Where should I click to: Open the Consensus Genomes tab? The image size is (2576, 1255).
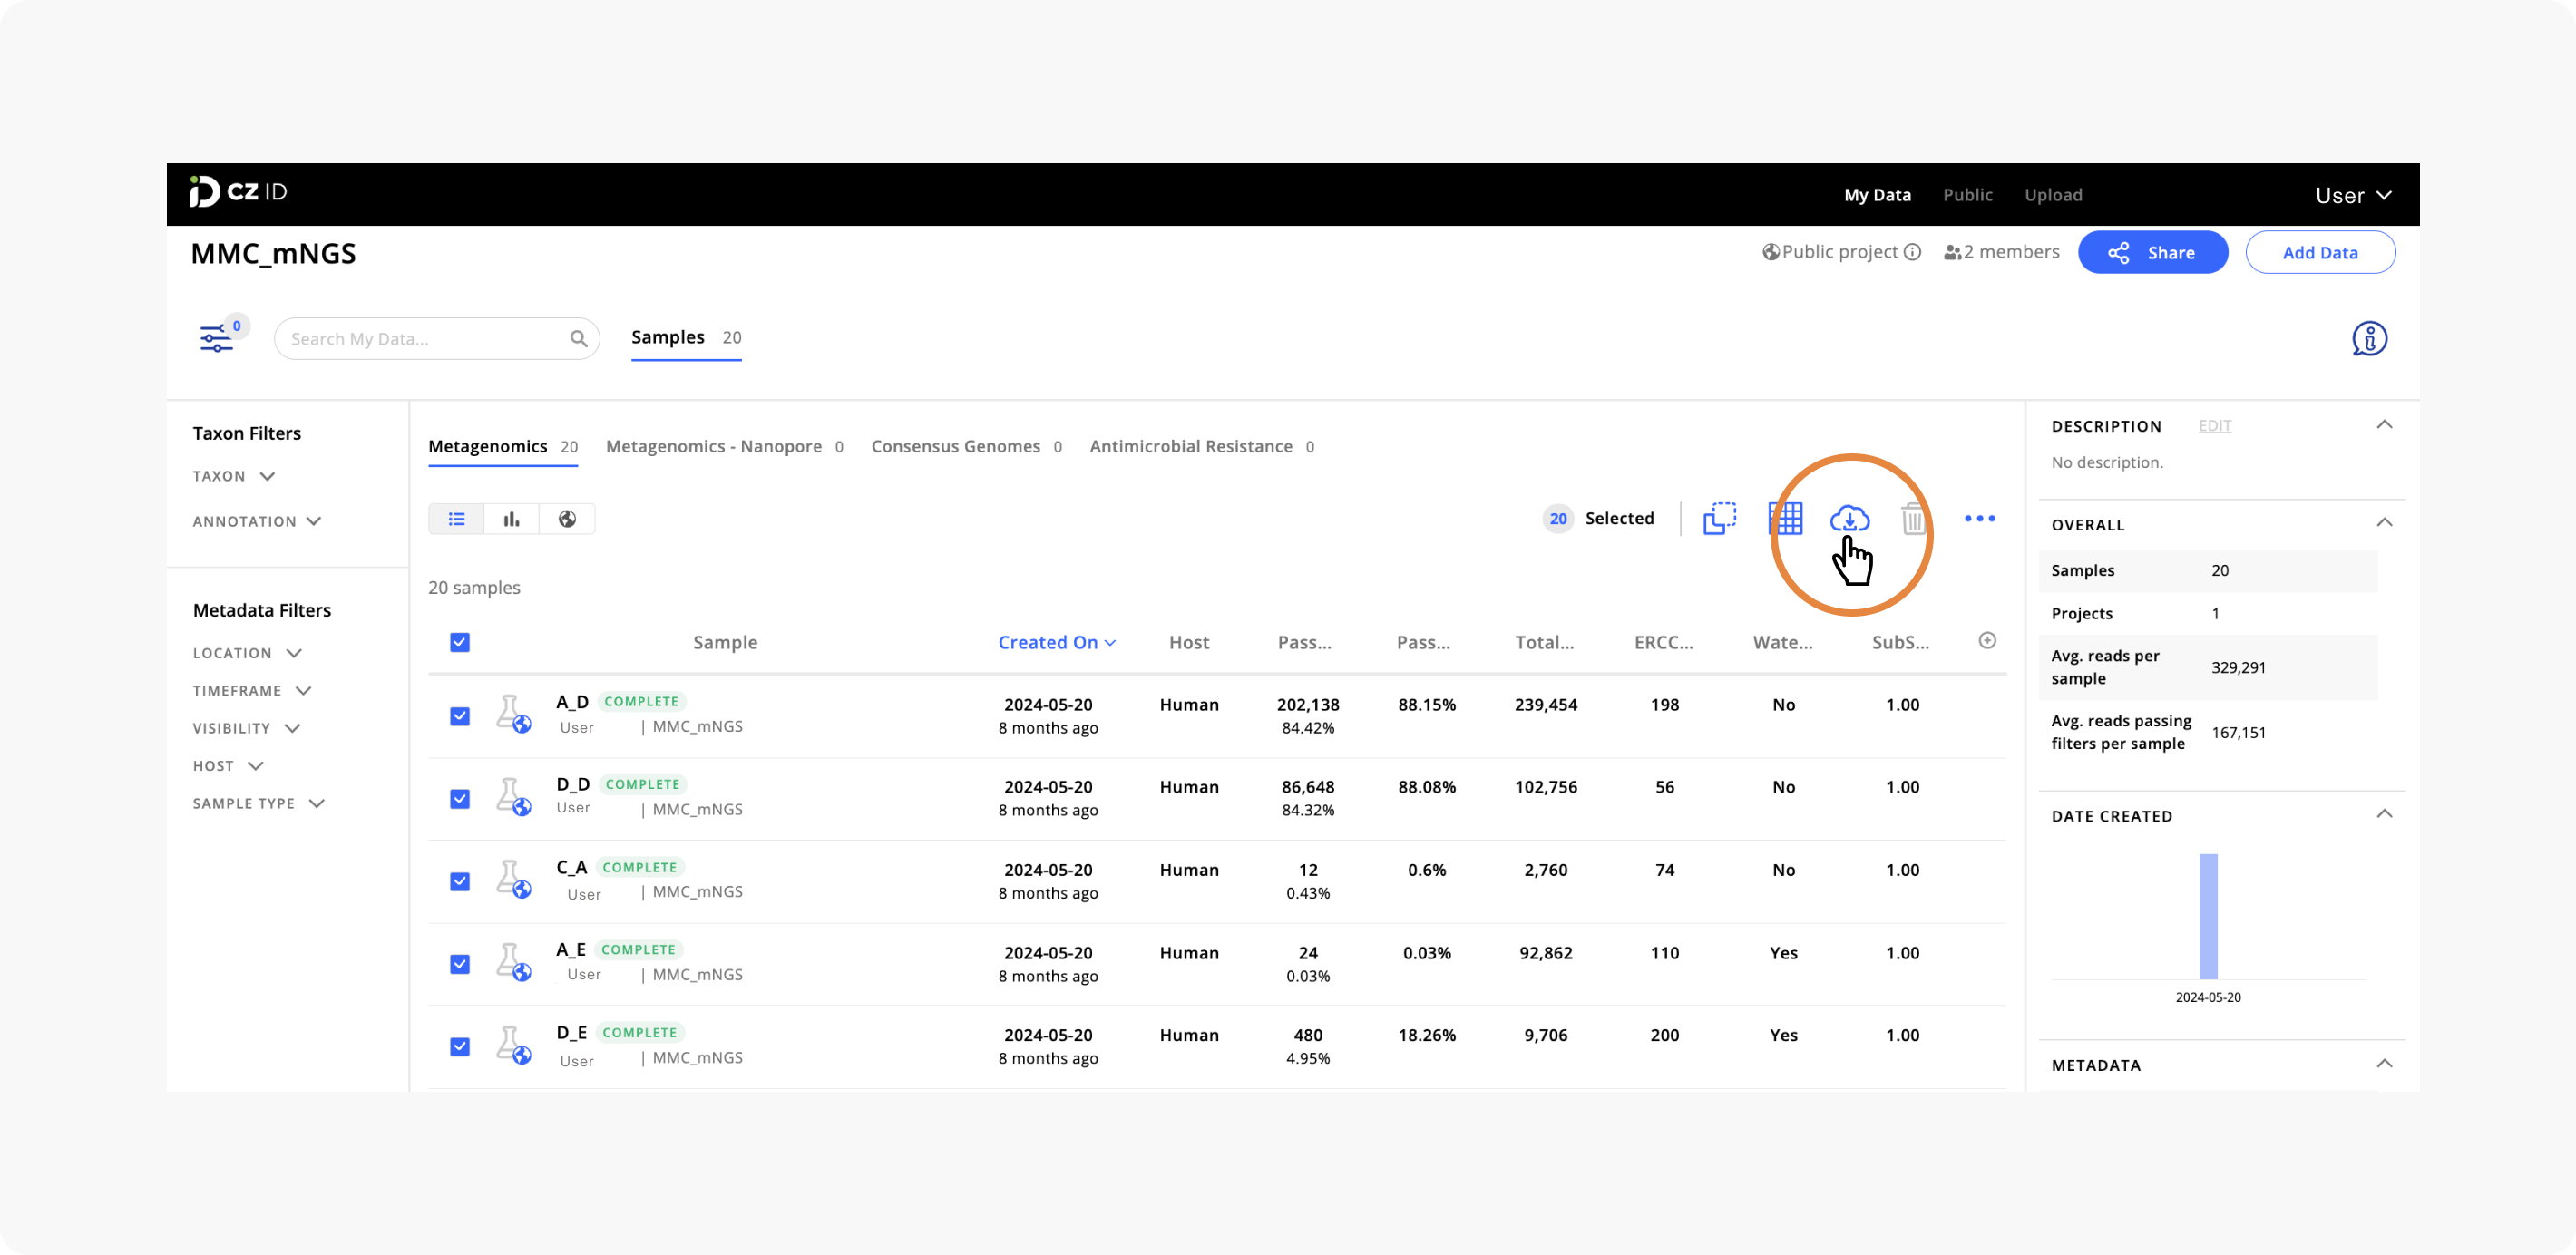point(966,447)
